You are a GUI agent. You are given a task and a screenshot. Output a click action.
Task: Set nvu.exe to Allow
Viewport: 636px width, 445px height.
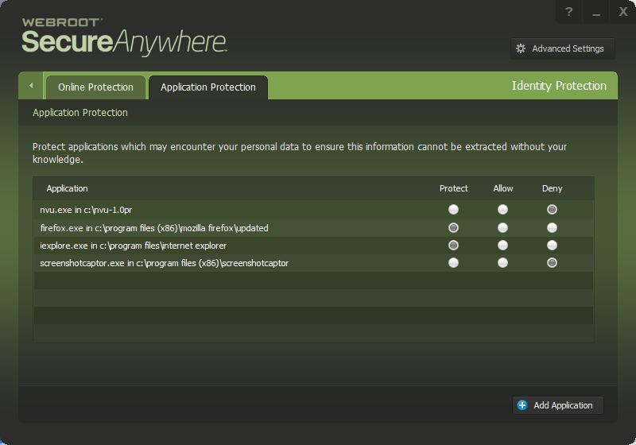click(x=503, y=210)
